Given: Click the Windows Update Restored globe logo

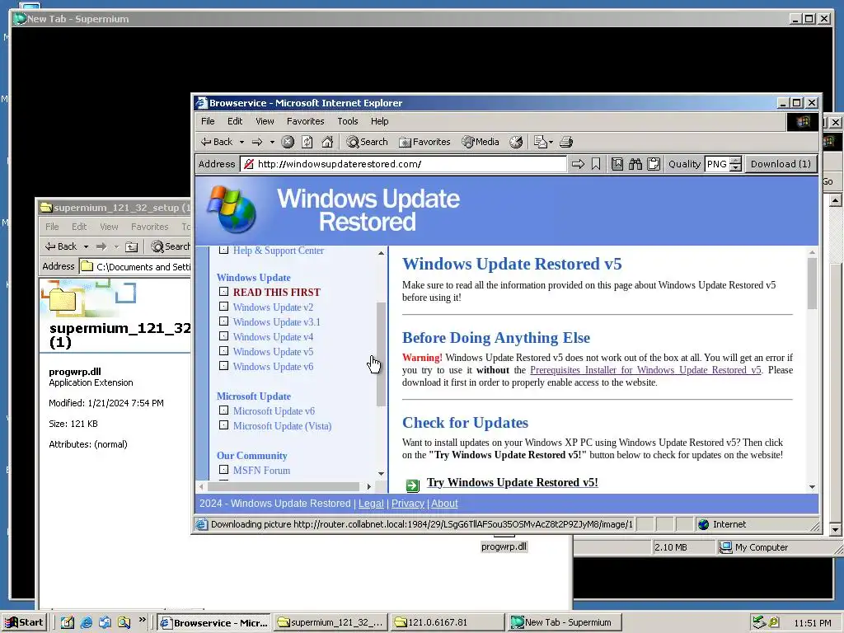Looking at the screenshot, I should pyautogui.click(x=232, y=210).
